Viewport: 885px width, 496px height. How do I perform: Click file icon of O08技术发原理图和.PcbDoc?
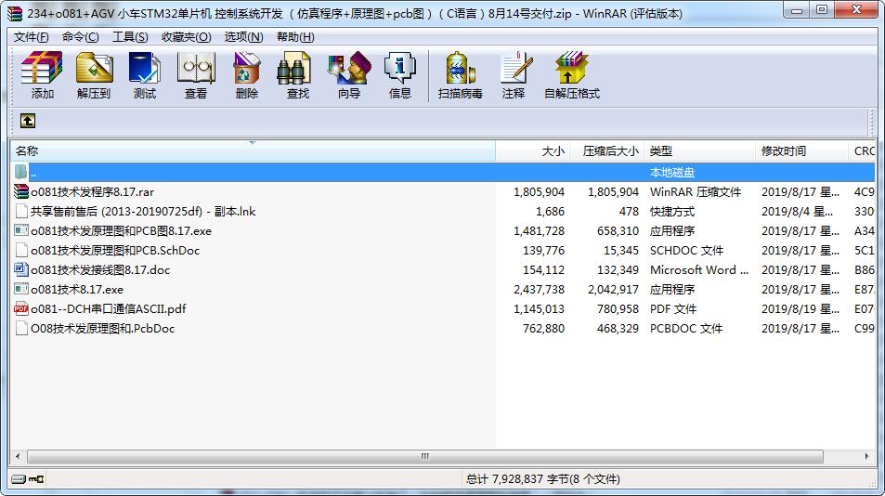tap(21, 328)
